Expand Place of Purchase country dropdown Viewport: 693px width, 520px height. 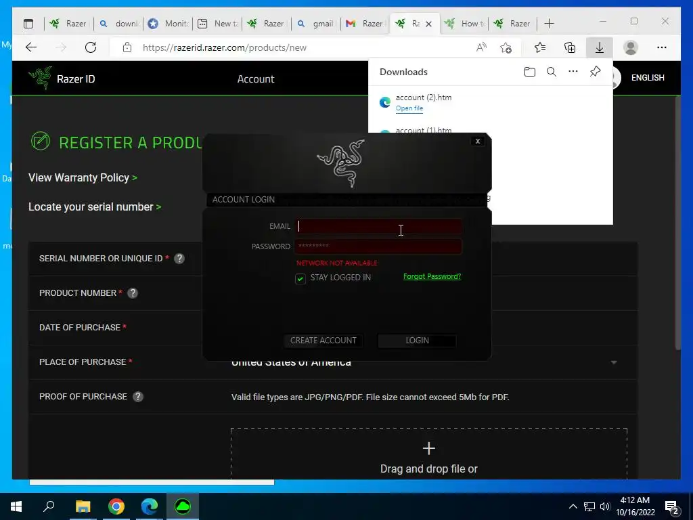click(x=614, y=363)
